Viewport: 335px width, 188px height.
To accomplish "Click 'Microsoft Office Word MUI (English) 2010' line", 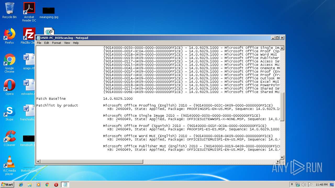I will tap(188, 136).
